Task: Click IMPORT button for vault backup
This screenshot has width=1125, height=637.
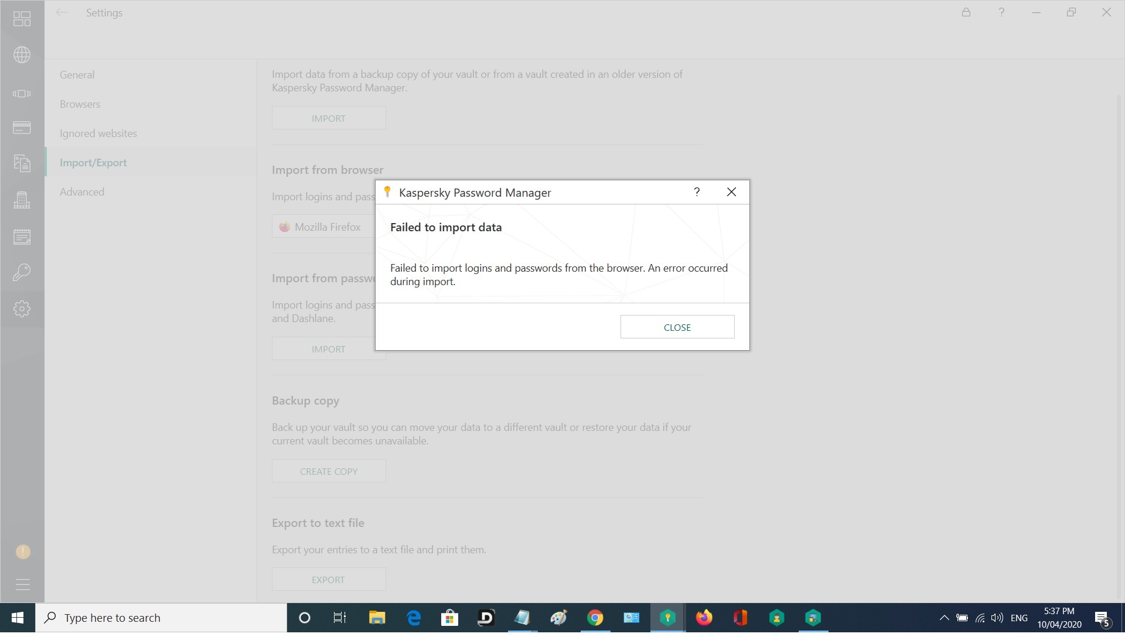Action: point(329,118)
